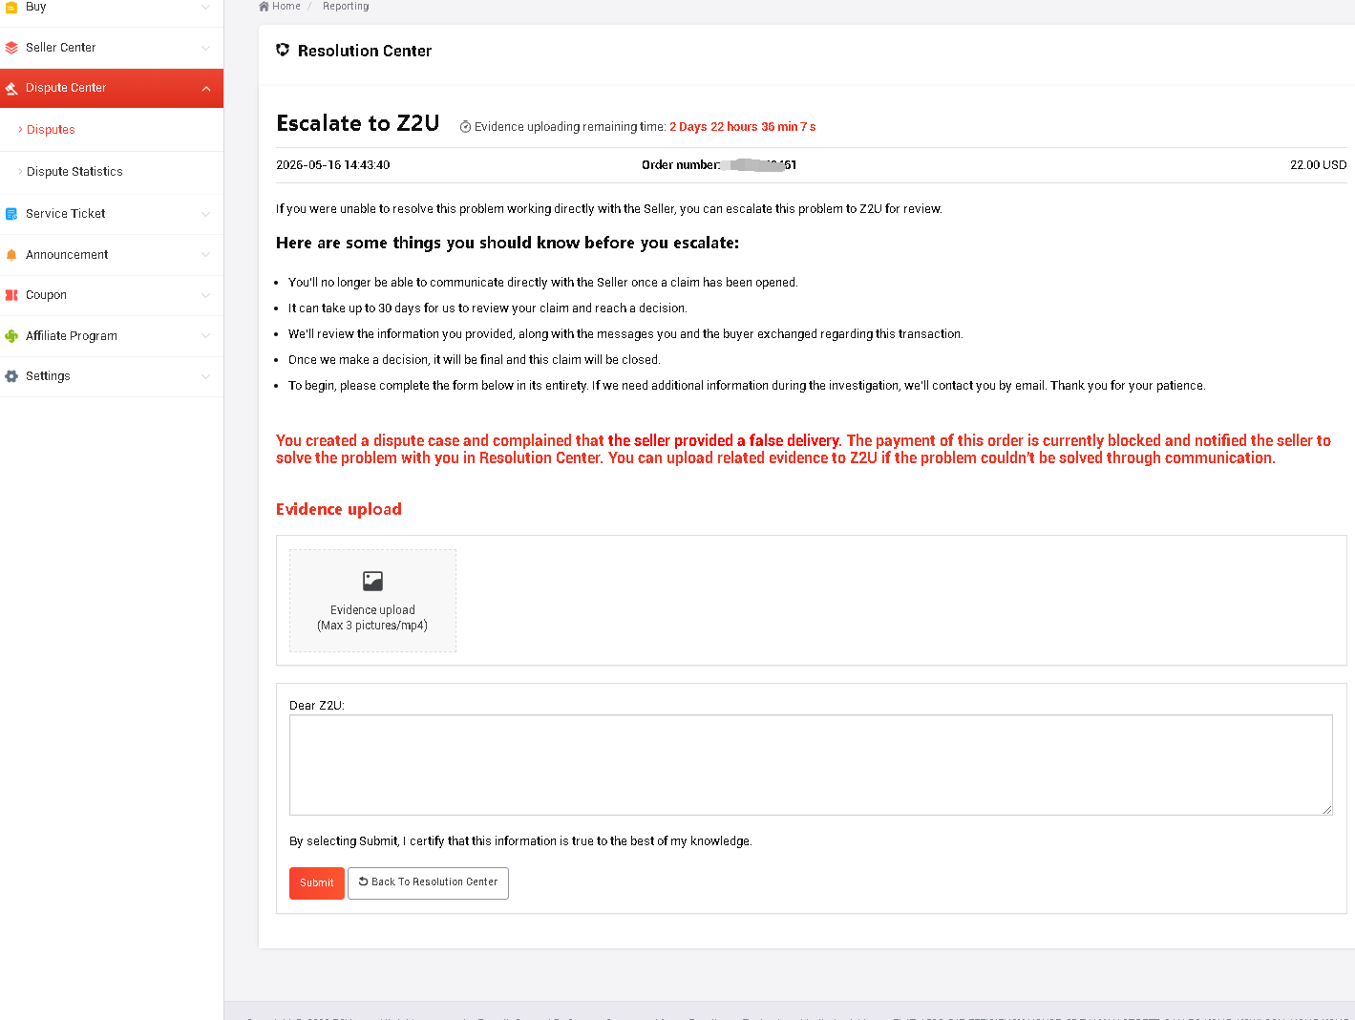The width and height of the screenshot is (1355, 1020).
Task: Click the Announcement bell icon
Action: click(11, 255)
